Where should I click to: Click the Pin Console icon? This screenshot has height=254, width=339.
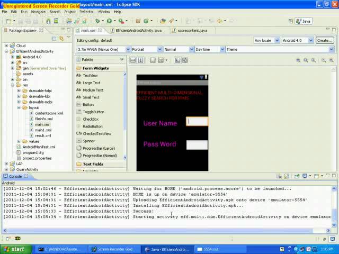297,176
